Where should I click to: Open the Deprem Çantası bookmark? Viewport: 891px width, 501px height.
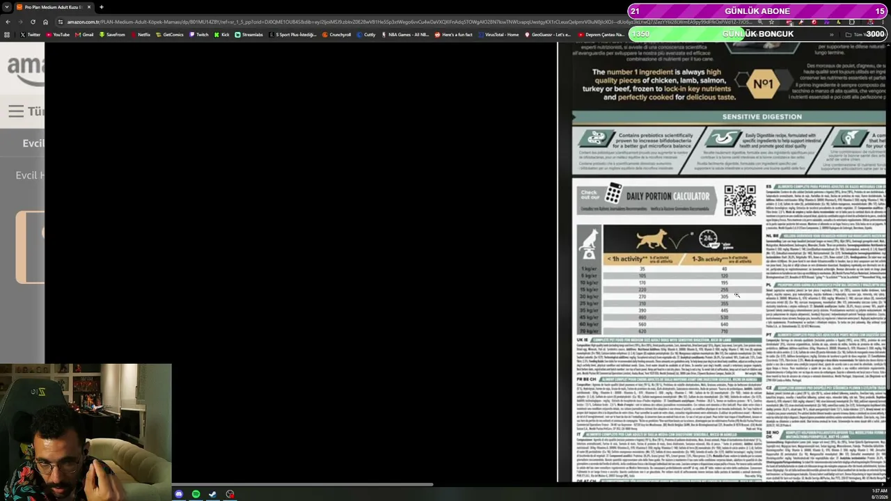[601, 34]
